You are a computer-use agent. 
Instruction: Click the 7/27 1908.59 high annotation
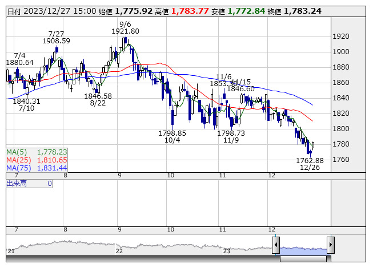(x=57, y=38)
